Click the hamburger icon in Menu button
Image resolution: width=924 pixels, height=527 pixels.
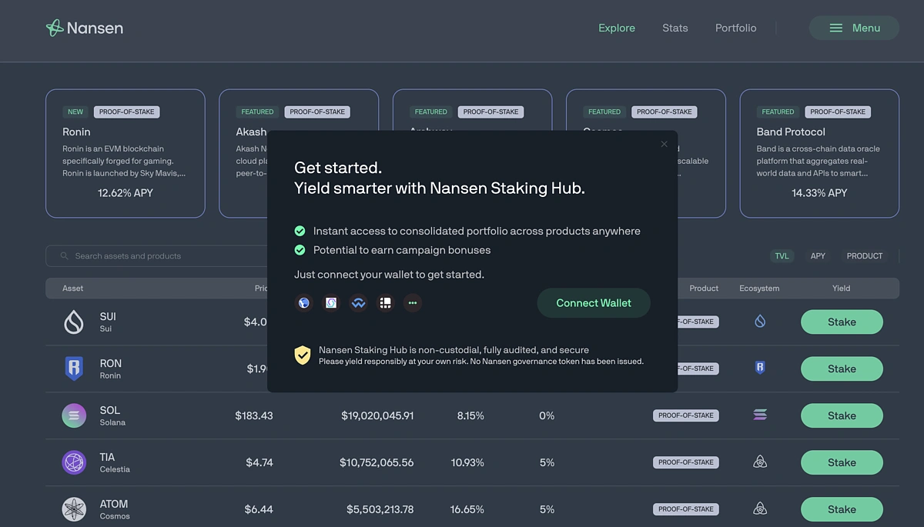[835, 28]
